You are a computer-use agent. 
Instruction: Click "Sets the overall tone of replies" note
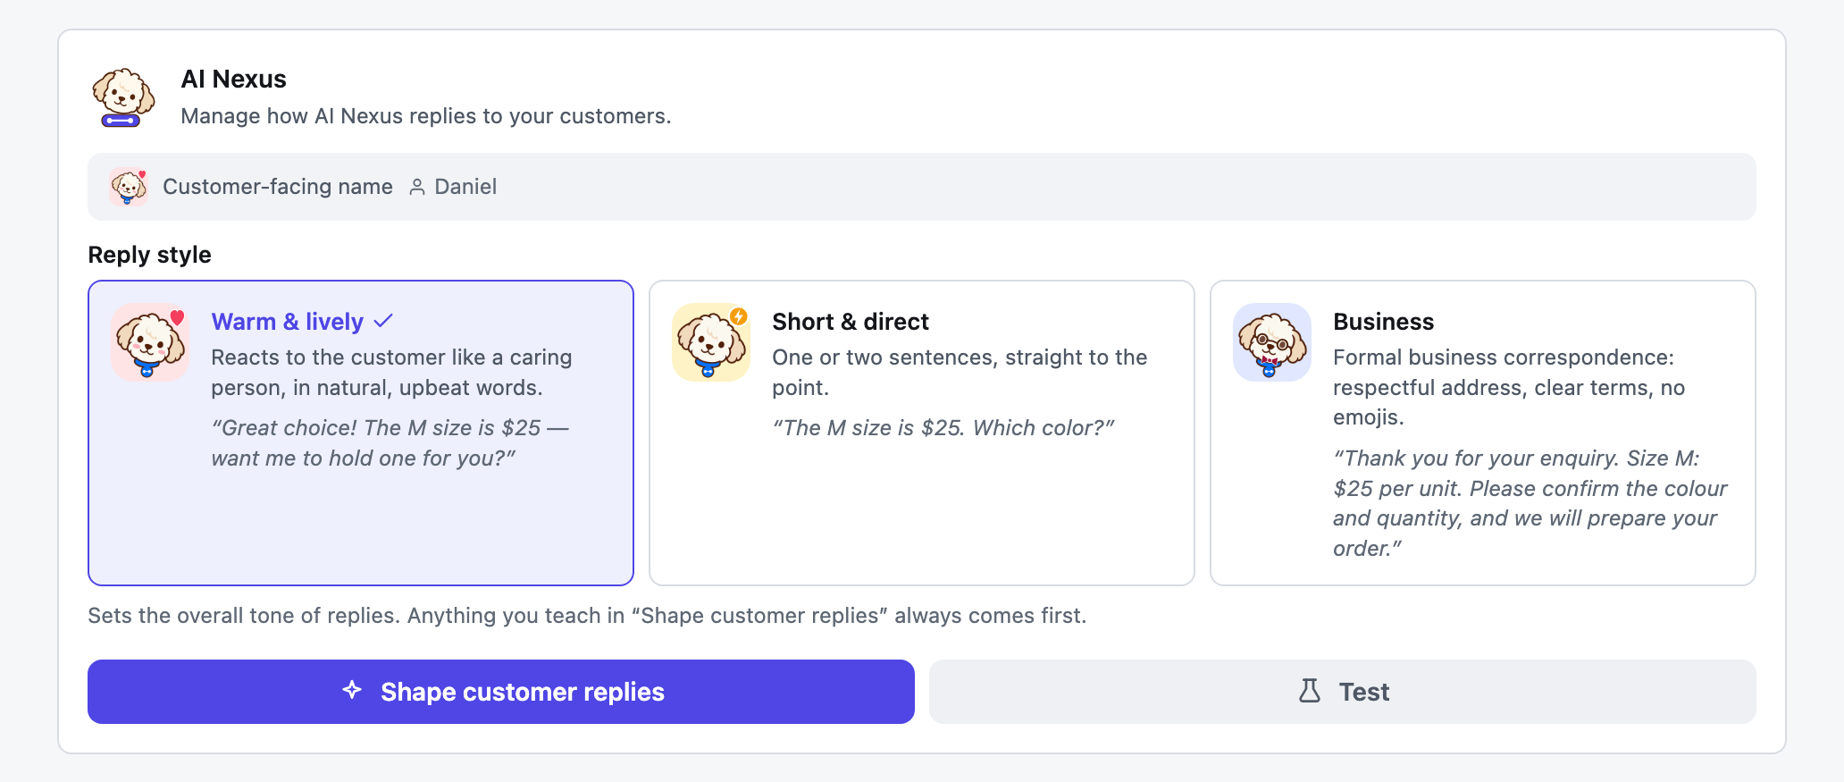587,616
